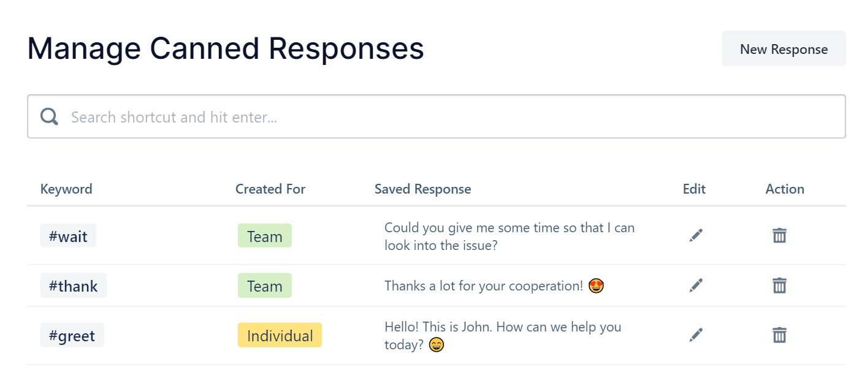Click the Team badge in #wait row
This screenshot has height=386, width=867.
[264, 237]
